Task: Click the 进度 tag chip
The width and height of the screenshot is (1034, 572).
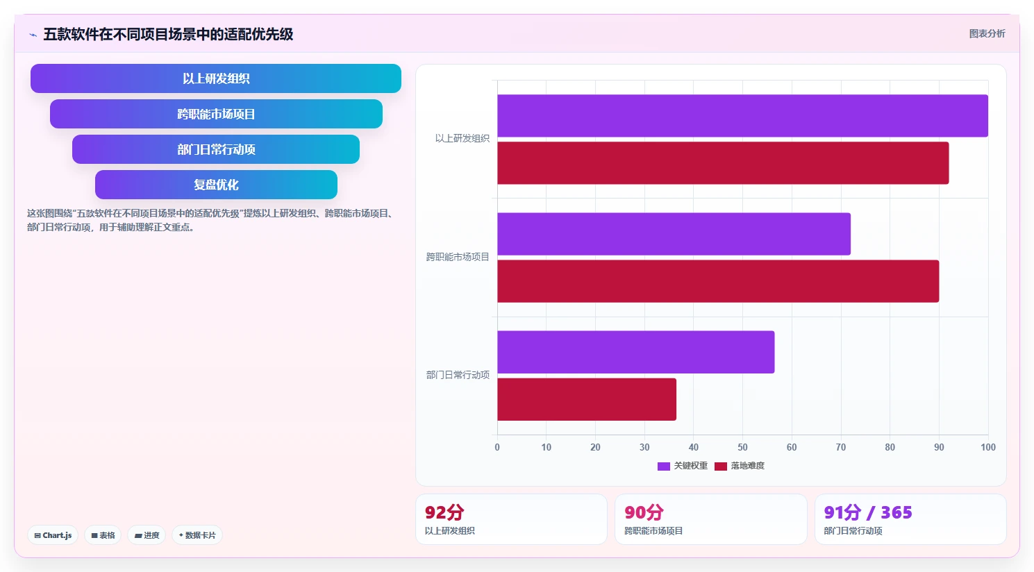Action: pos(147,535)
